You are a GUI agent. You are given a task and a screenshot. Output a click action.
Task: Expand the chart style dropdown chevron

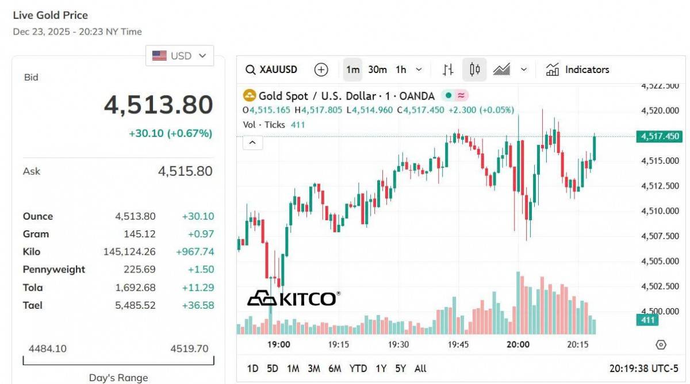tap(524, 70)
